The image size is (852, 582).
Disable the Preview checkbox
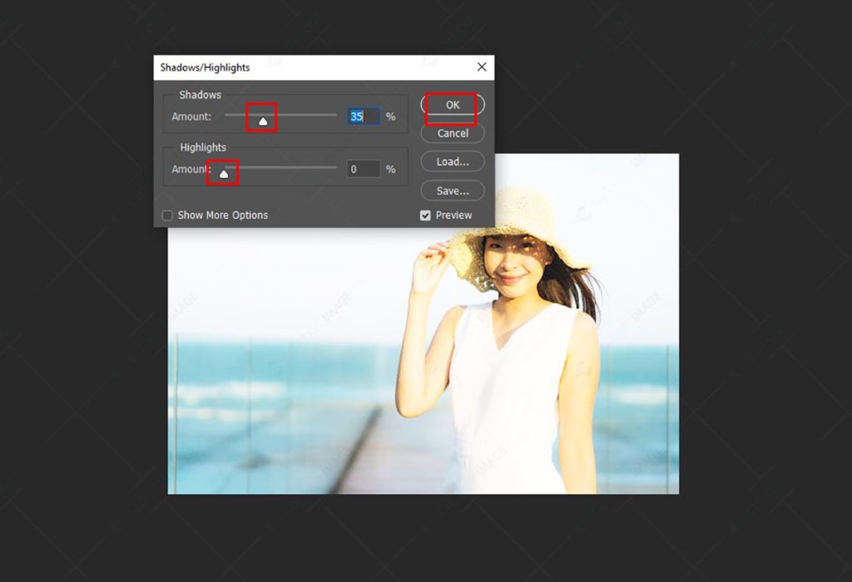(x=425, y=215)
